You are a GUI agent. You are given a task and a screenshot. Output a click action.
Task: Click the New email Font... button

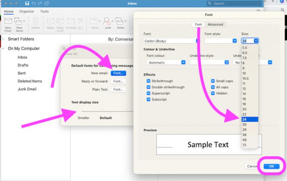pos(118,73)
